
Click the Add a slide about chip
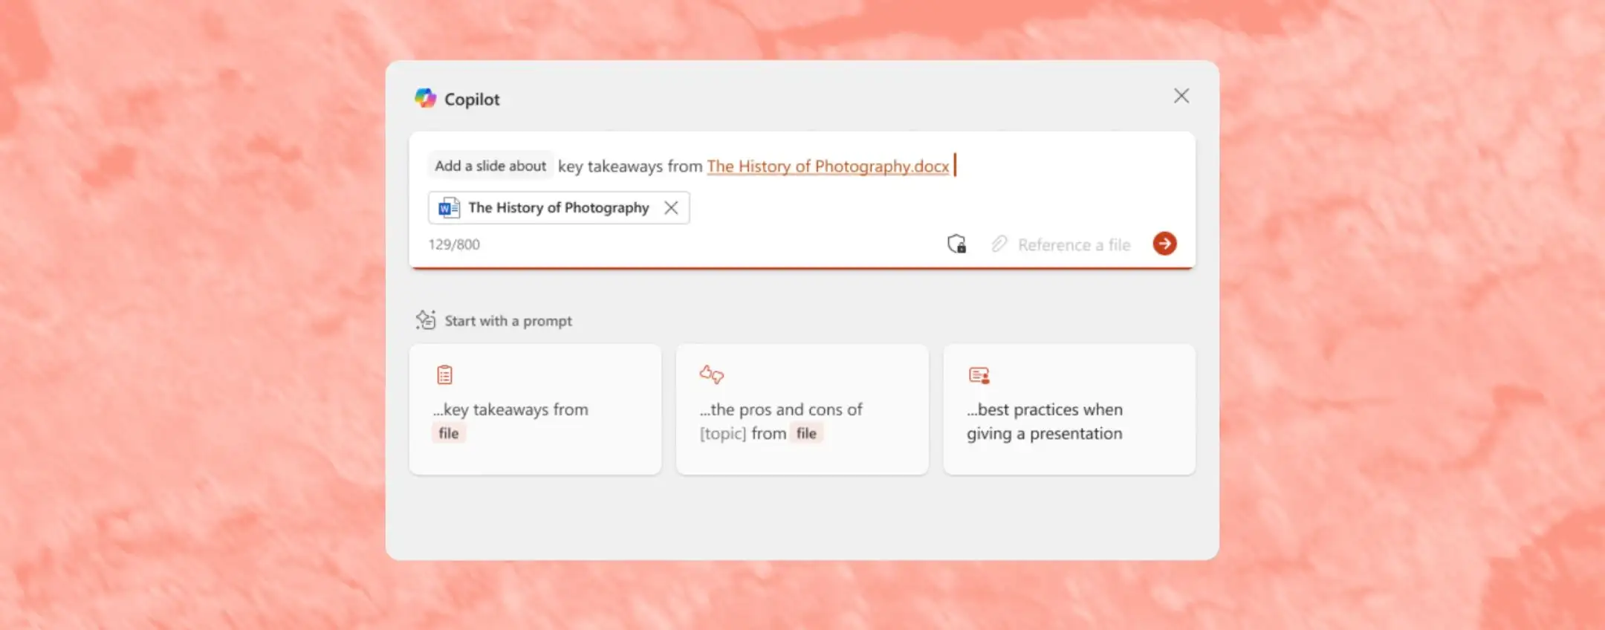coord(490,166)
